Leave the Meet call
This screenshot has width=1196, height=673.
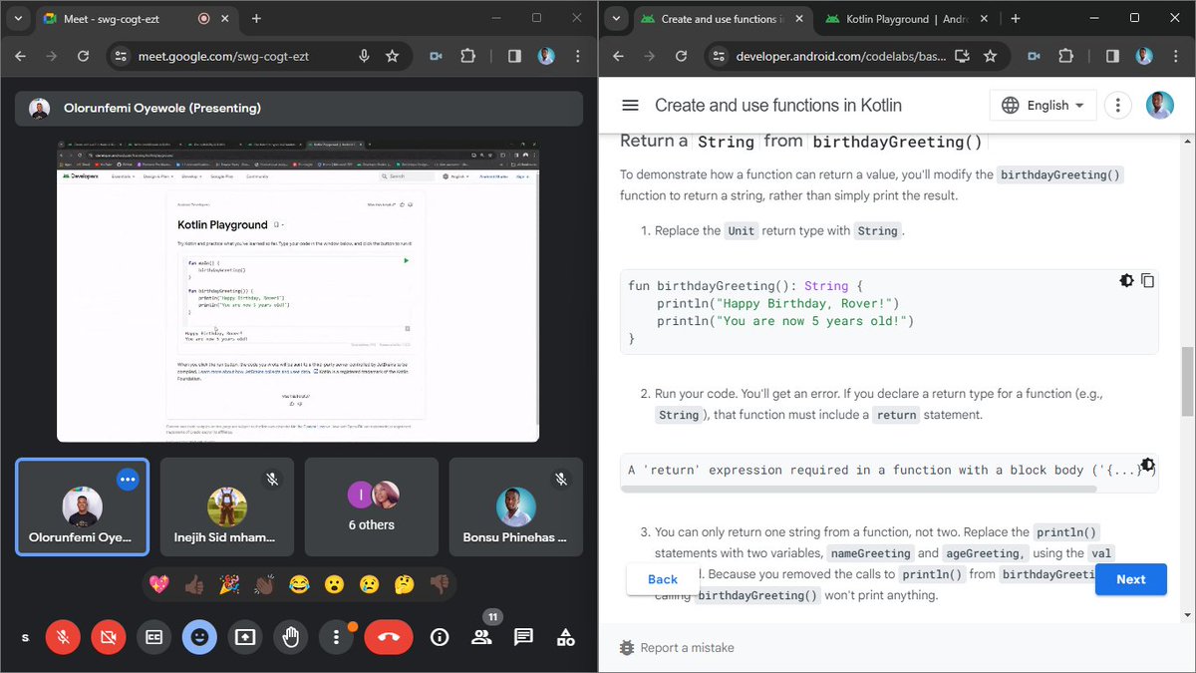pyautogui.click(x=389, y=637)
